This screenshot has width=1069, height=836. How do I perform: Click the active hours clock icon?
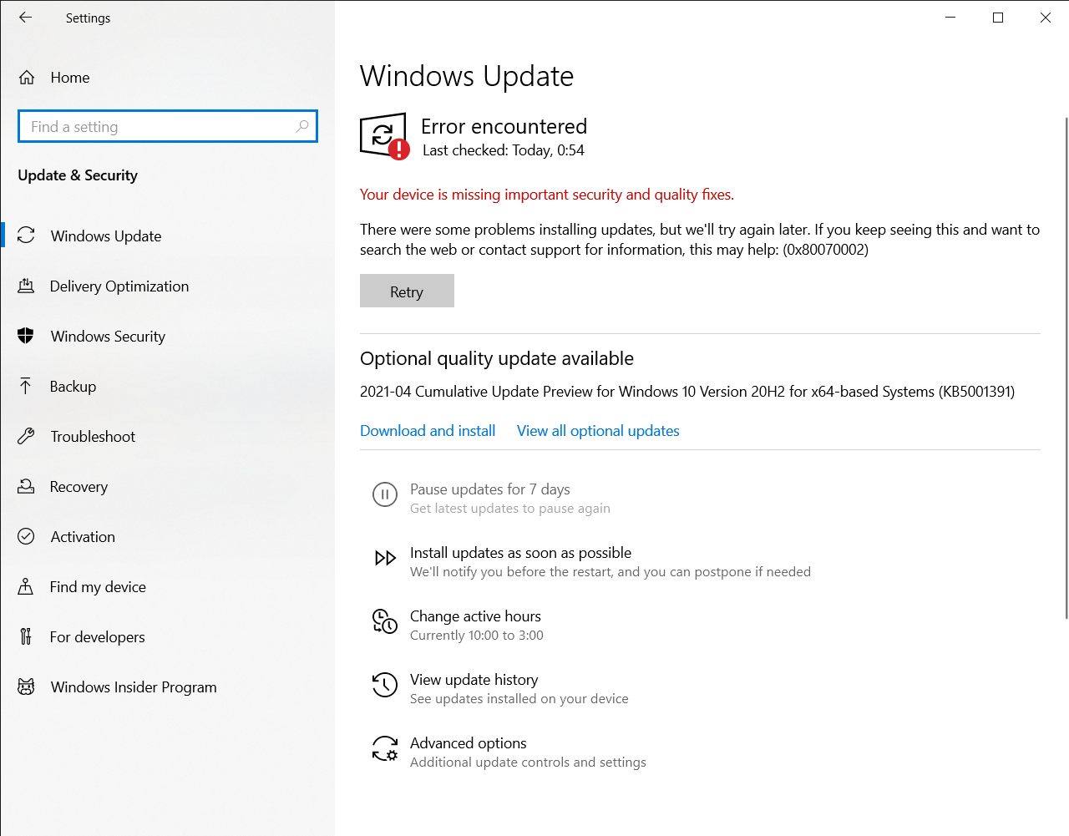384,621
